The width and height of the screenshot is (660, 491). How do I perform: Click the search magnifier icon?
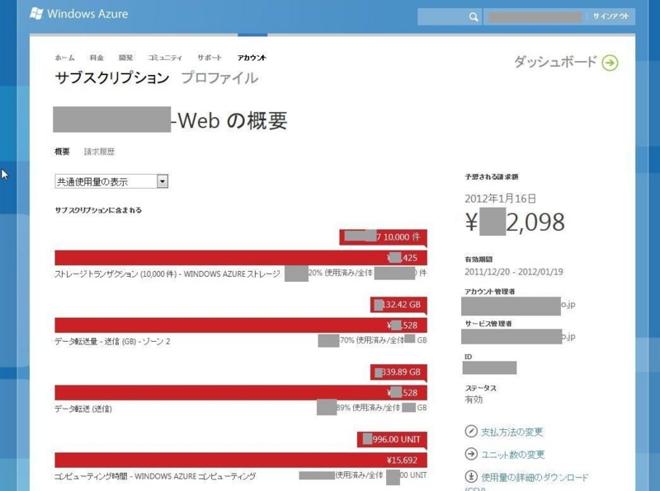click(474, 16)
